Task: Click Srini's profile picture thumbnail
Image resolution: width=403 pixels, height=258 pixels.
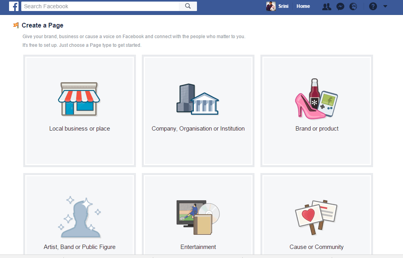Action: tap(271, 6)
